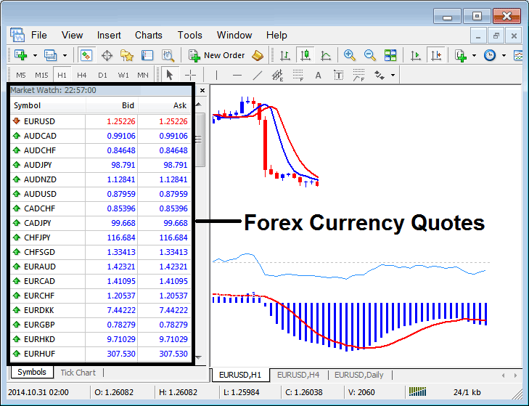Click the New Order button

[218, 55]
